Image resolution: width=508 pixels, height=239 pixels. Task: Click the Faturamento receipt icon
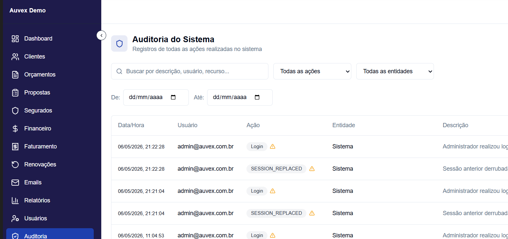pyautogui.click(x=15, y=146)
